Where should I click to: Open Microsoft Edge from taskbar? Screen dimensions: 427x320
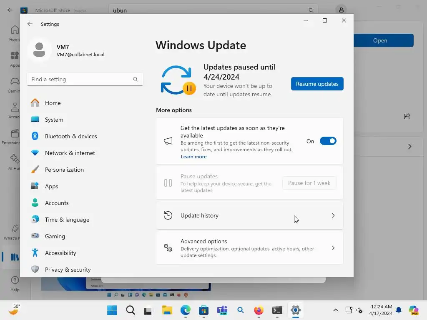(x=185, y=310)
